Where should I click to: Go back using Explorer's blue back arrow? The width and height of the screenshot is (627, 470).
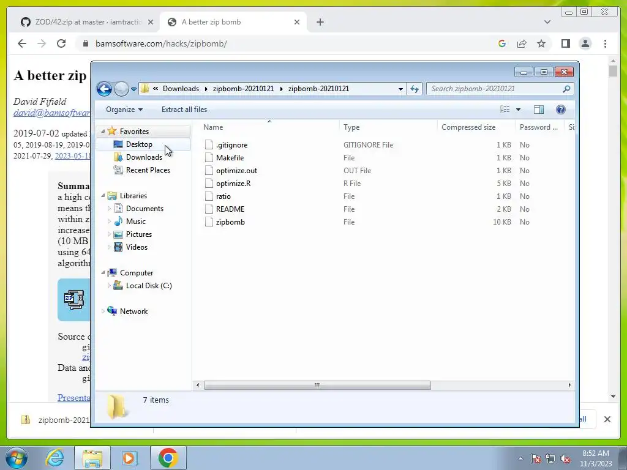pos(104,89)
